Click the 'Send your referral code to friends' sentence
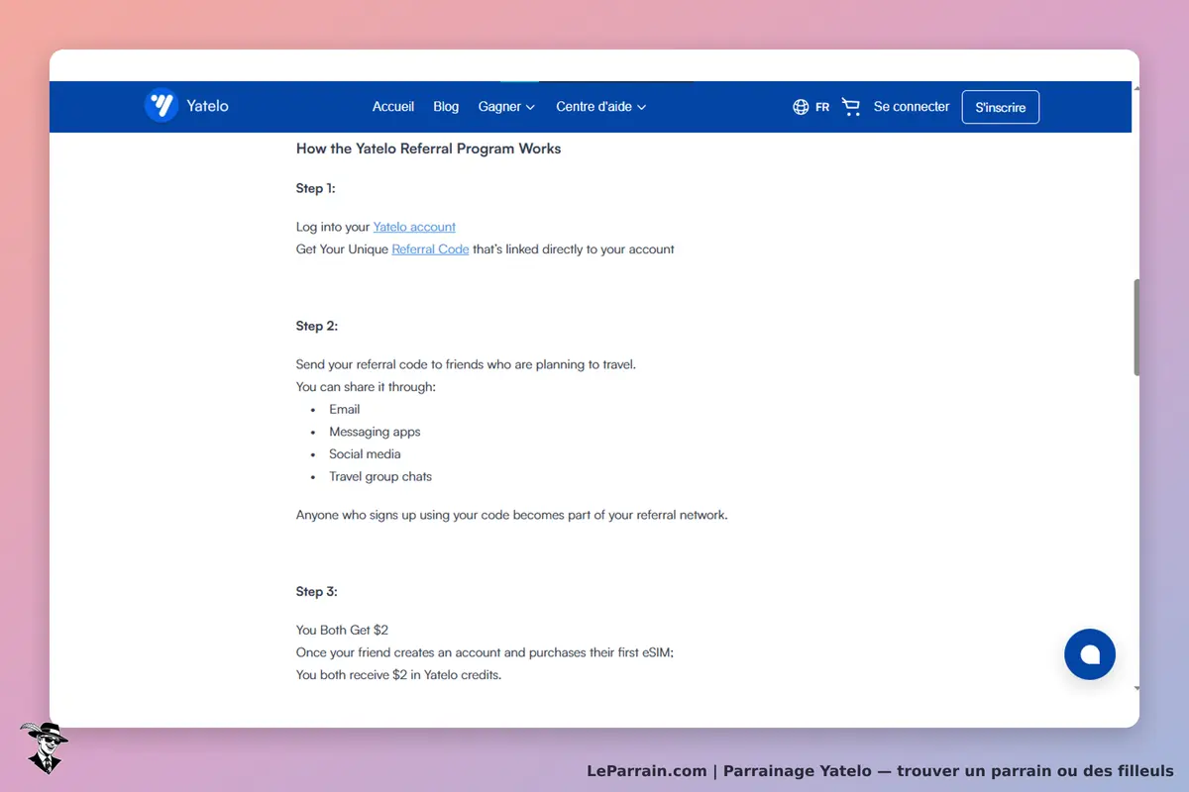 tap(466, 364)
